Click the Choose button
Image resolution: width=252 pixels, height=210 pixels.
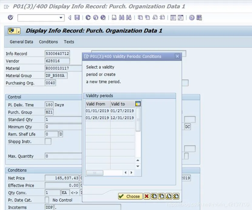click(130, 196)
